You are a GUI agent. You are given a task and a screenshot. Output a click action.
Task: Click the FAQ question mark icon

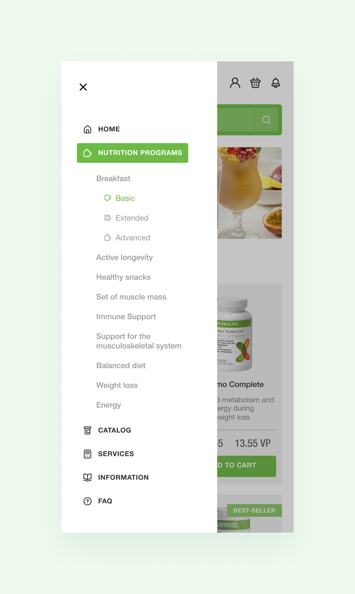tap(88, 501)
